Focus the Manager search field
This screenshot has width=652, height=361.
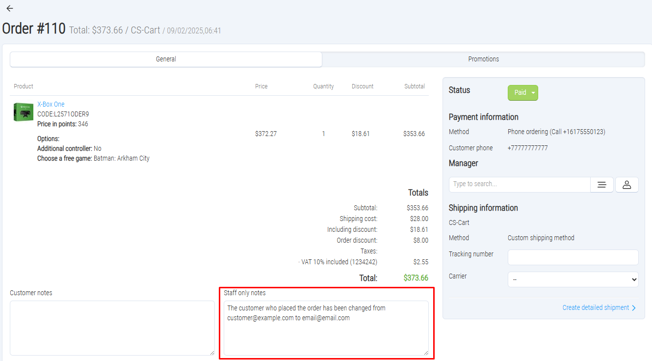coord(519,184)
